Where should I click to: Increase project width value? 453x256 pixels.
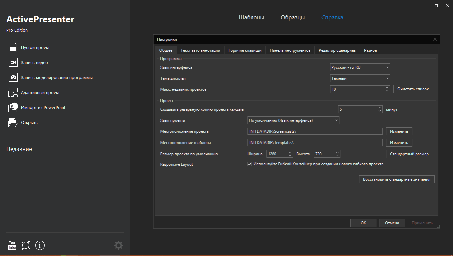point(290,152)
